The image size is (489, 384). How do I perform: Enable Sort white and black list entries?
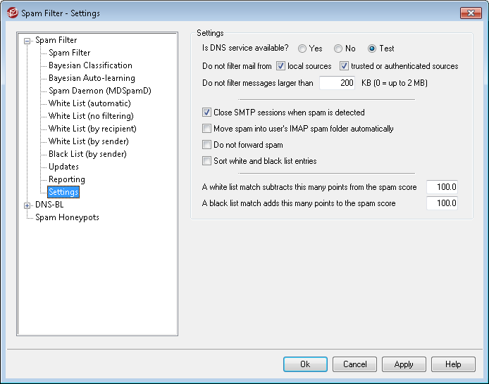pos(207,161)
